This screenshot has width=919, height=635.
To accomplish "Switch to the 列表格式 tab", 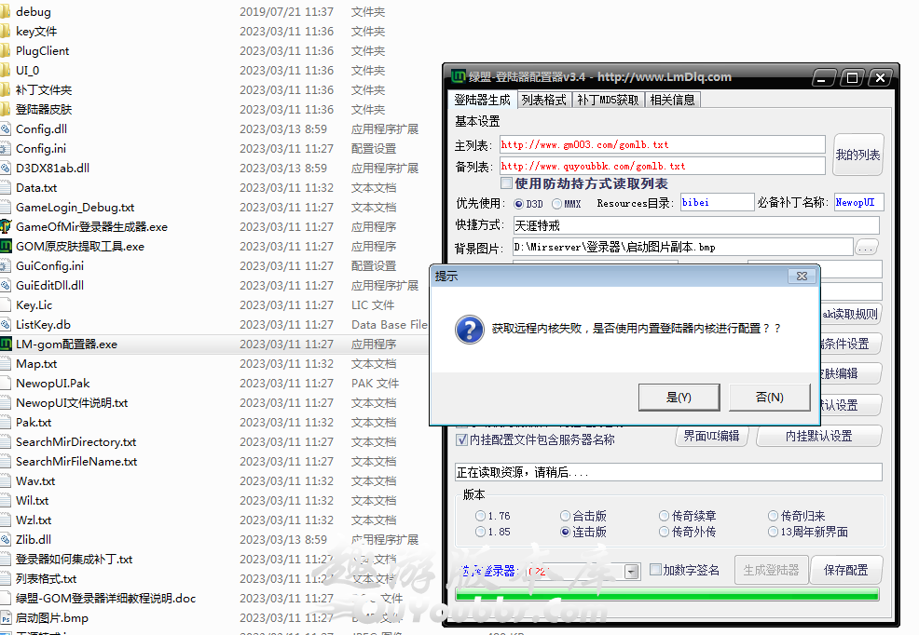I will 543,100.
